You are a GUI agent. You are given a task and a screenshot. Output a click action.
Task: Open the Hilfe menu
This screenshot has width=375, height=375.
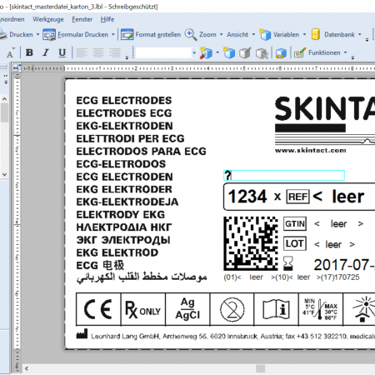click(107, 19)
